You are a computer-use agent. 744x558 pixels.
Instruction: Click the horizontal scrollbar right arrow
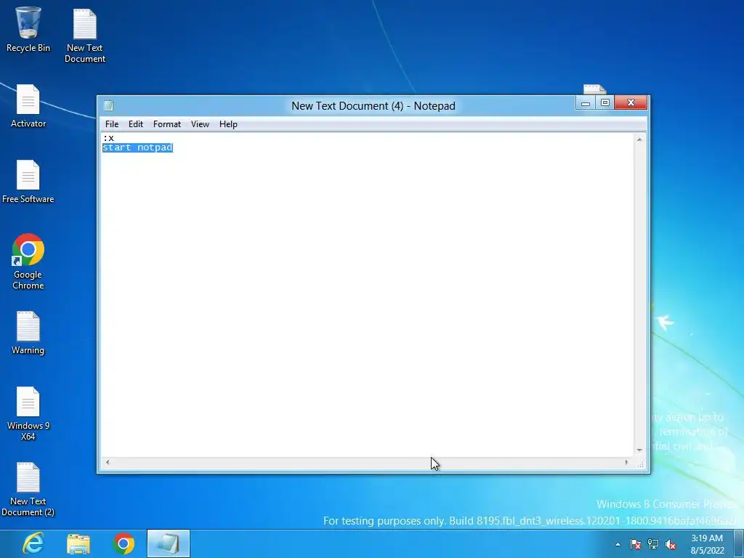pyautogui.click(x=626, y=462)
